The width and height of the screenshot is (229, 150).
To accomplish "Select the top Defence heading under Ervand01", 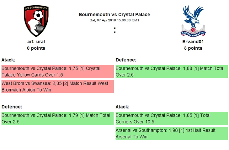I will coord(126,60).
